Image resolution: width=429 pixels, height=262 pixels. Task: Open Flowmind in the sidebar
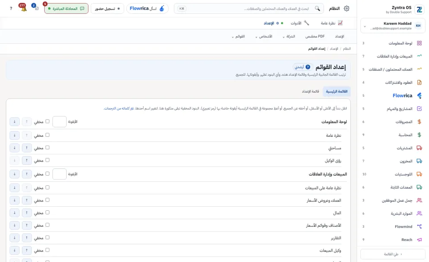[x=393, y=226]
